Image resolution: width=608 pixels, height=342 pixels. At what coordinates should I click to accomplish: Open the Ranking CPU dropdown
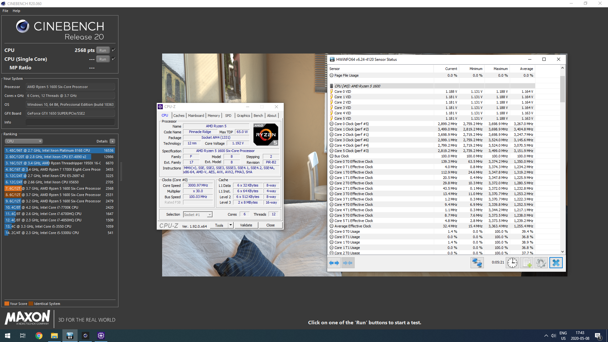click(24, 141)
